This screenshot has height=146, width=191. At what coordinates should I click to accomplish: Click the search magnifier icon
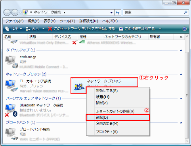coord(185,12)
